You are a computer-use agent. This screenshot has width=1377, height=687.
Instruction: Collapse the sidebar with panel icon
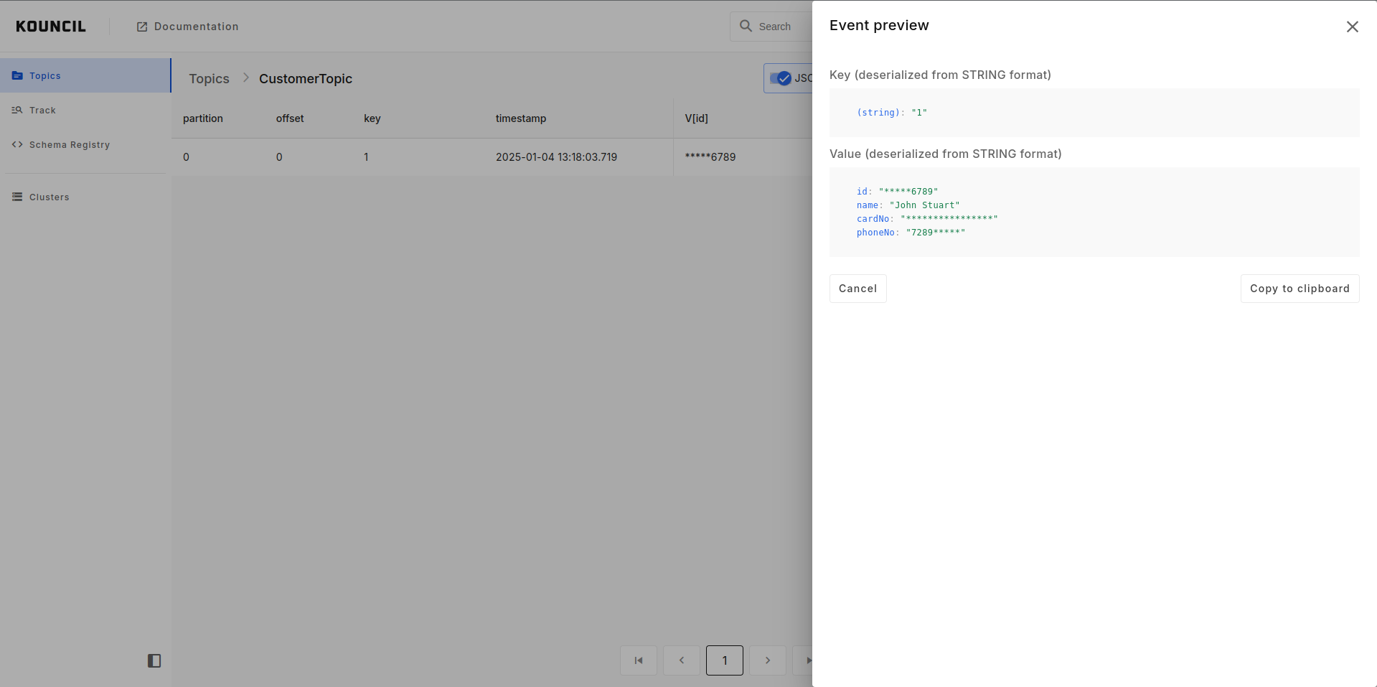tap(154, 660)
